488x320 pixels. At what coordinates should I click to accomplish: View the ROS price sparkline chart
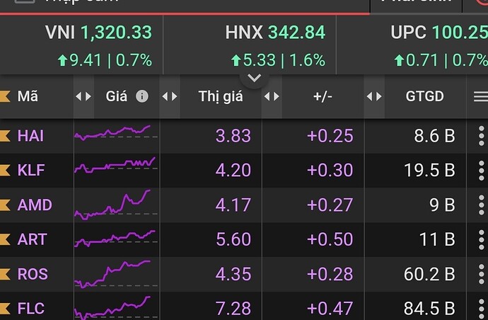click(116, 274)
